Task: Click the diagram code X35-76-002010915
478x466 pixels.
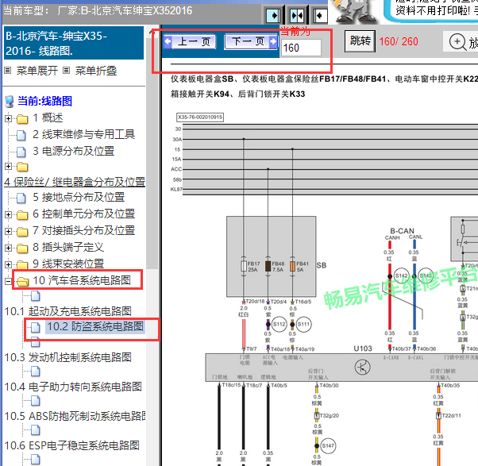Action: tap(200, 117)
